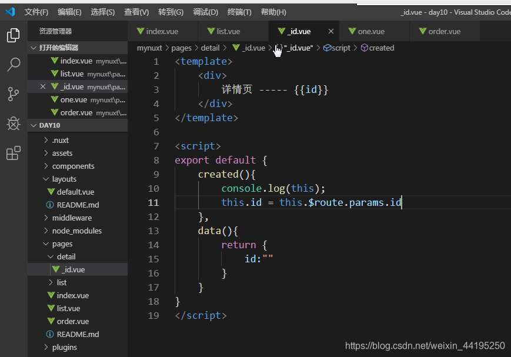Switch to the index.vue tab
511x357 pixels.
coord(162,31)
